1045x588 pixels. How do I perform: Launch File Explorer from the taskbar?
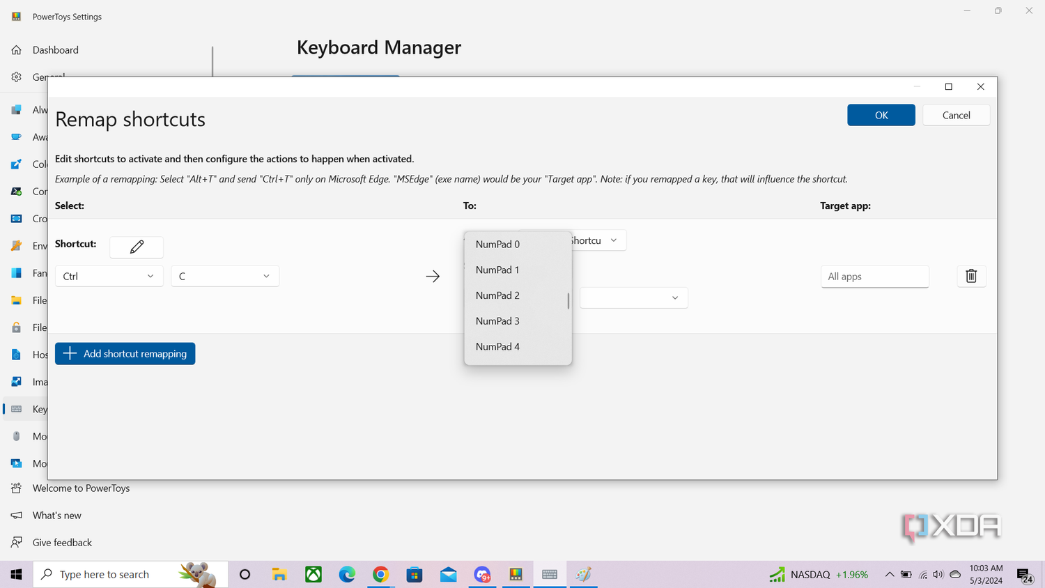pyautogui.click(x=279, y=574)
